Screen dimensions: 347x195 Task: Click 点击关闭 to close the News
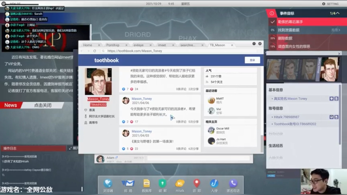pos(42,105)
